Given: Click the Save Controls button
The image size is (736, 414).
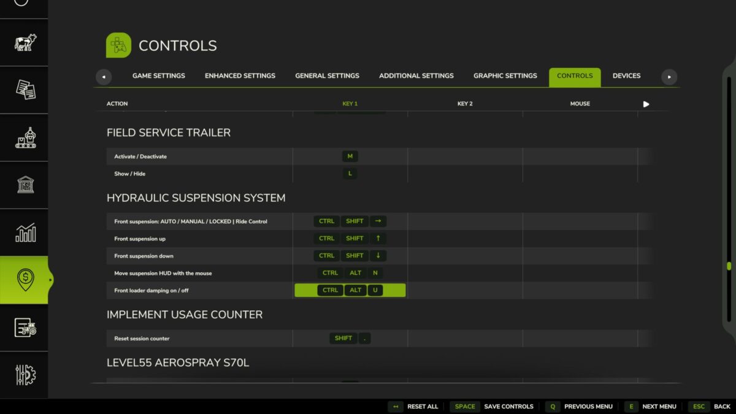Looking at the screenshot, I should [492, 407].
